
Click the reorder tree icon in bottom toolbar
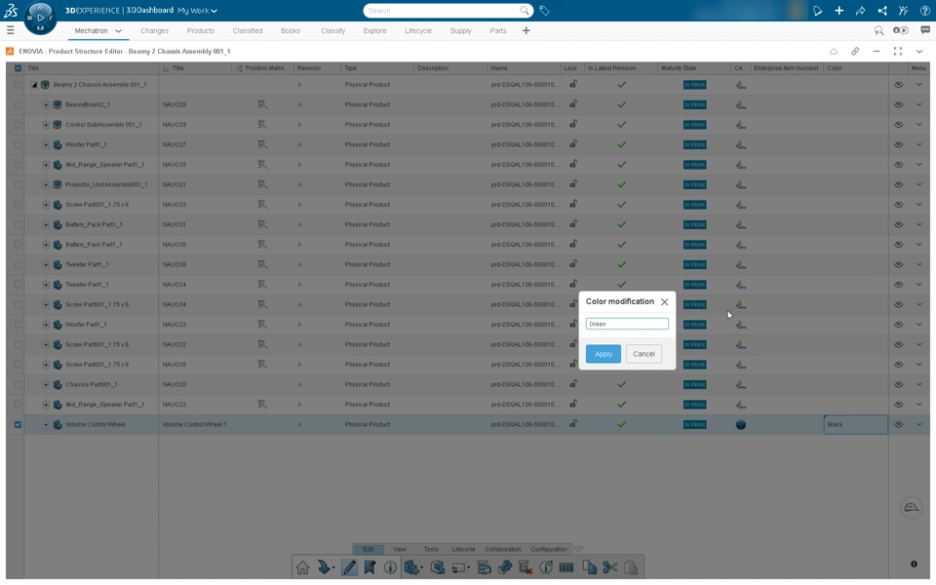(485, 567)
